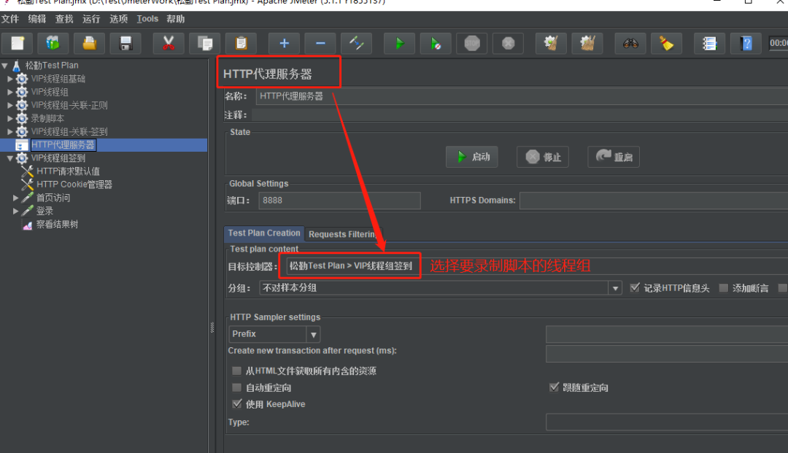788x453 pixels.
Task: Click the Toggle enabled state toolbar icon
Action: tap(356, 43)
